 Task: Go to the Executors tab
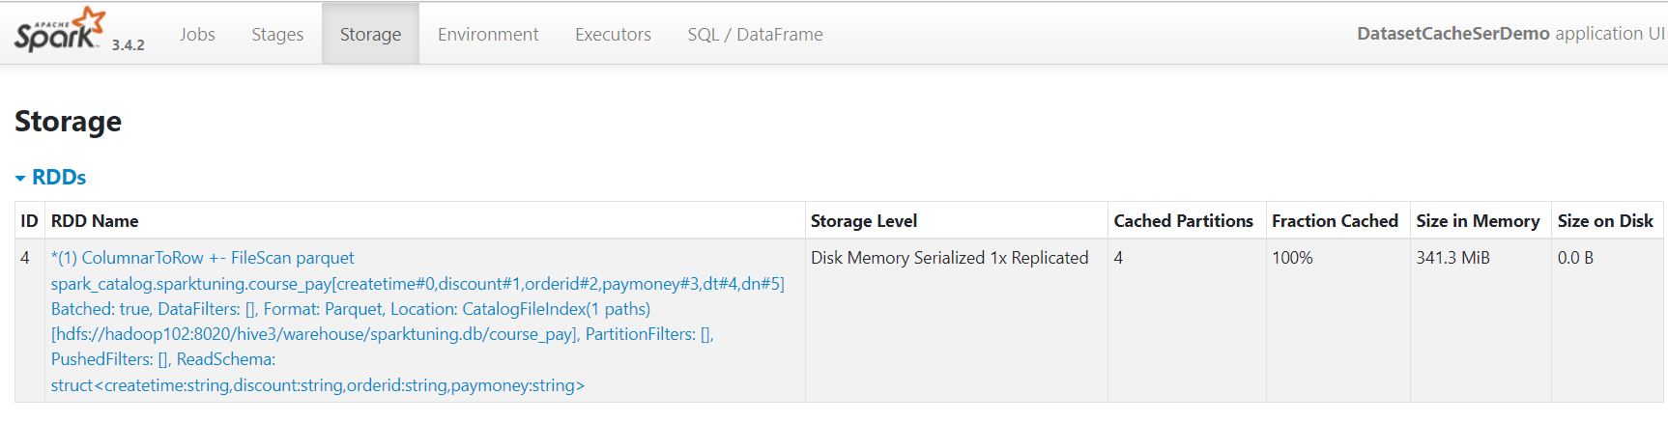point(613,34)
